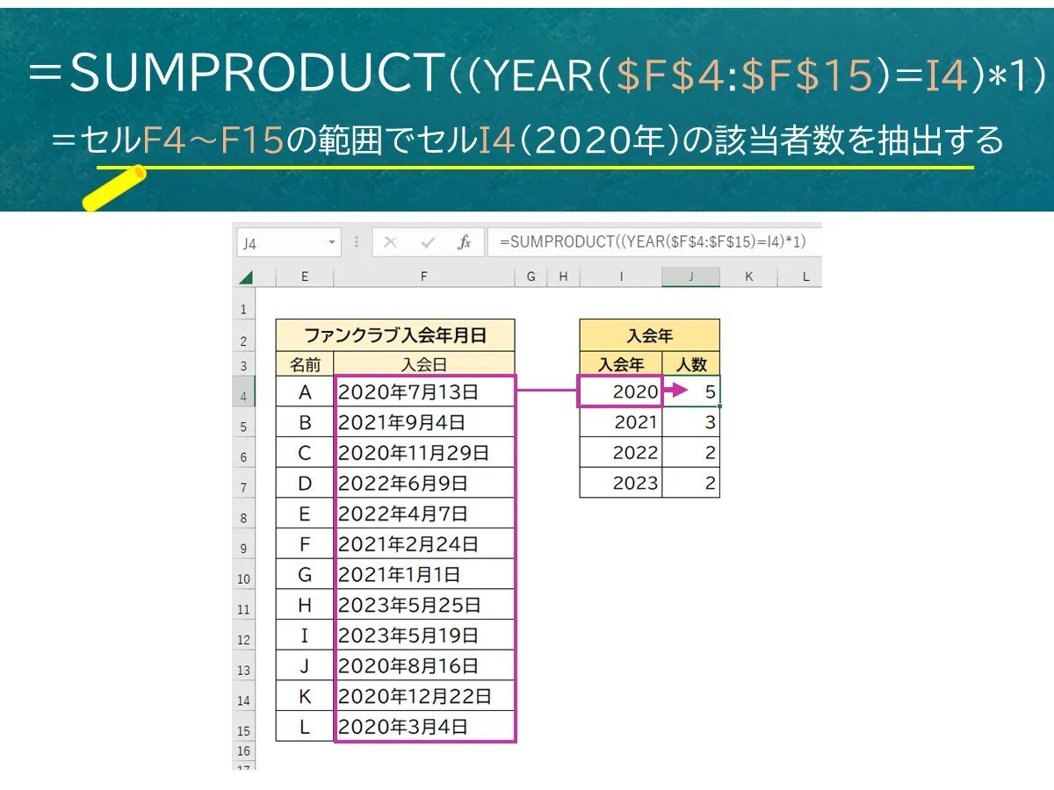Image resolution: width=1054 pixels, height=790 pixels.
Task: Click the cell with date 2020年7月13日
Action: pos(424,391)
